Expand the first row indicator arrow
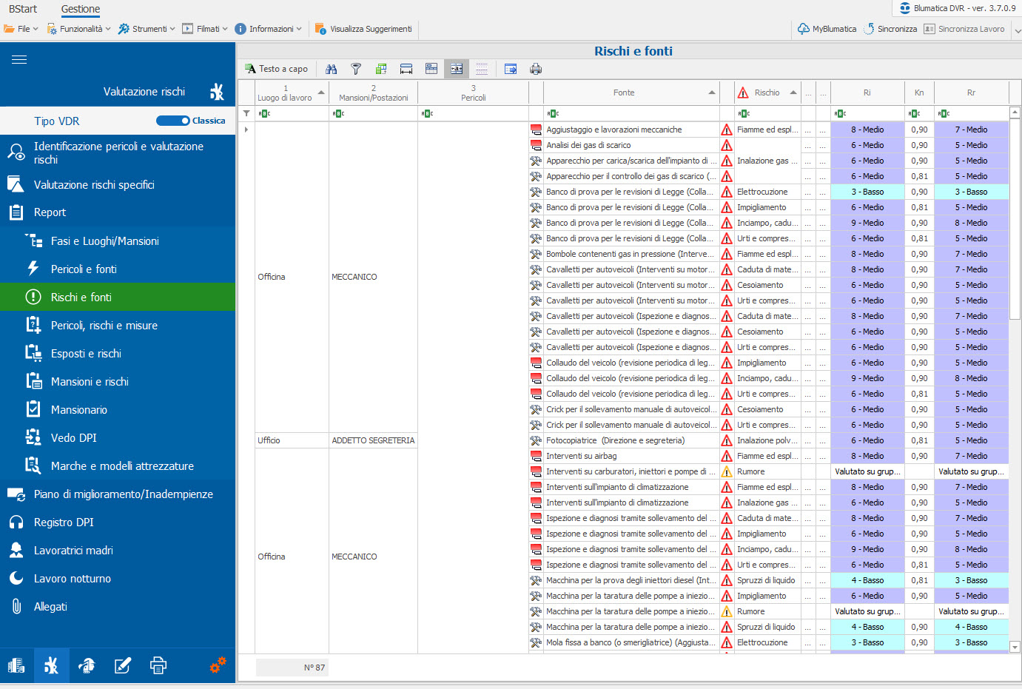 (x=246, y=130)
